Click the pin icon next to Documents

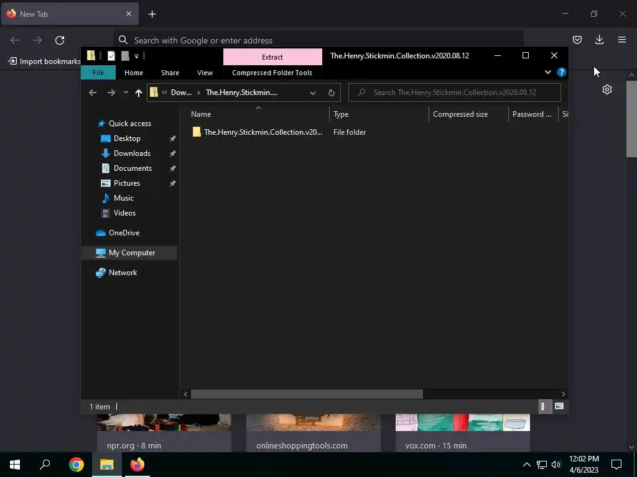point(173,168)
